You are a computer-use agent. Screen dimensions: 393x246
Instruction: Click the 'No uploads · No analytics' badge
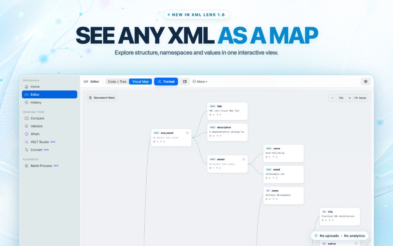click(340, 236)
